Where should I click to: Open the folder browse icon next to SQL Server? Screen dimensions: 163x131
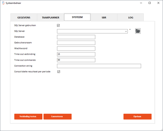[138, 31]
